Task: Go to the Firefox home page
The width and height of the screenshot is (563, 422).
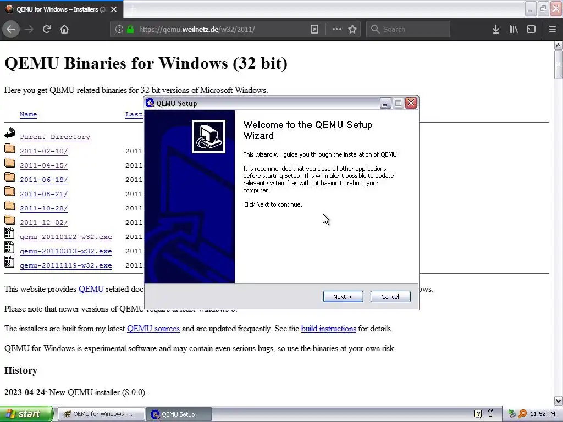Action: [x=64, y=29]
